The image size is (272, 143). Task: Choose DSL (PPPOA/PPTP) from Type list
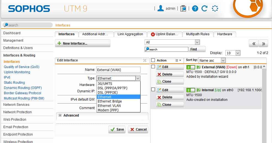coord(118,88)
